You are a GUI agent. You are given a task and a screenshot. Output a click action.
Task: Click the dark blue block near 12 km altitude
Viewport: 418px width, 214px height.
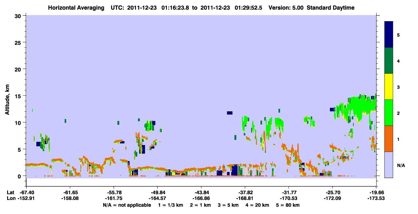pos(230,113)
